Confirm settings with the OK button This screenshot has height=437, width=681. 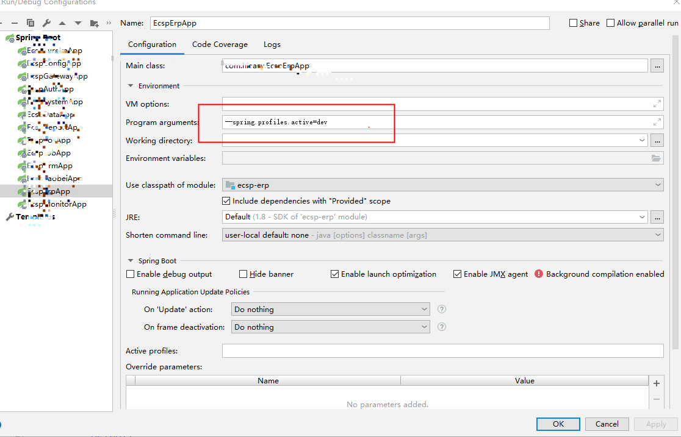click(x=558, y=424)
